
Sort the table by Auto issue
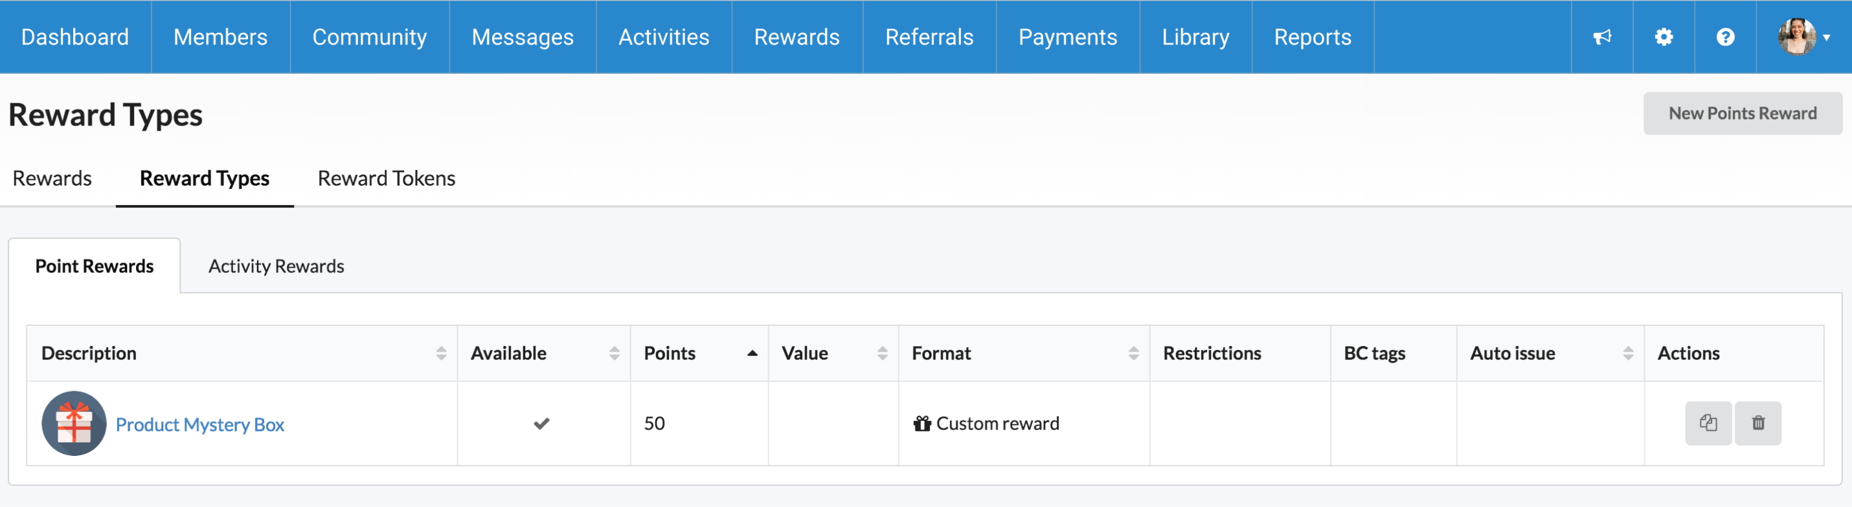[x=1628, y=353]
